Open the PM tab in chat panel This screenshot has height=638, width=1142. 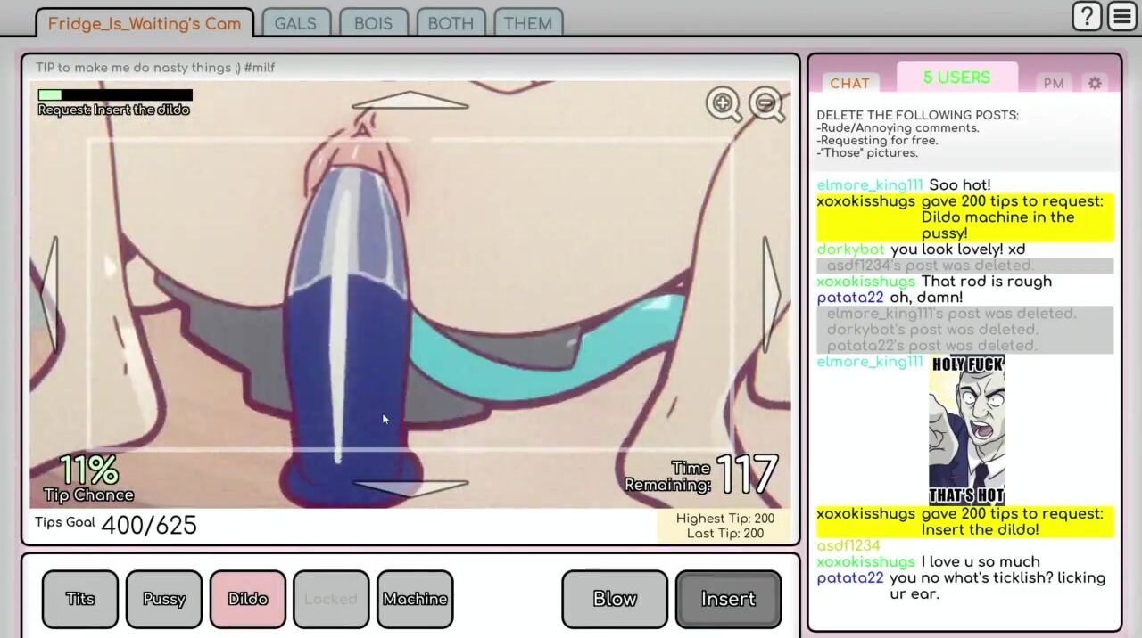click(x=1054, y=83)
